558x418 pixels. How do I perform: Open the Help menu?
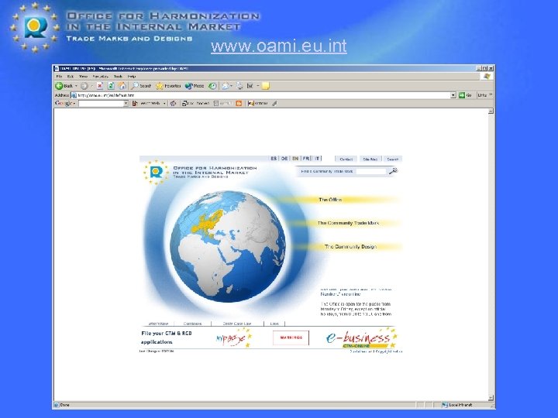click(x=132, y=77)
